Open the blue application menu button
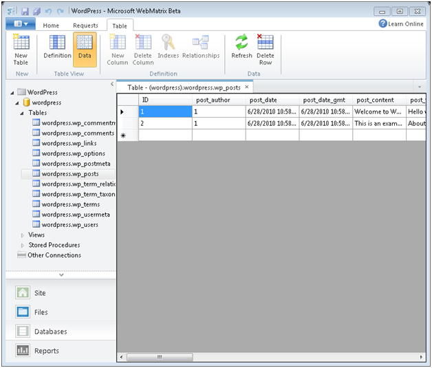Viewport: 432px width, 368px height. (x=21, y=24)
